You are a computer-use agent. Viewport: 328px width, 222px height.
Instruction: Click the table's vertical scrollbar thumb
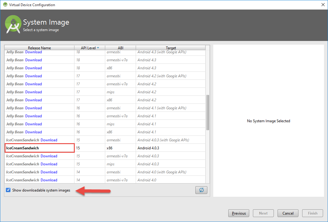click(x=207, y=112)
